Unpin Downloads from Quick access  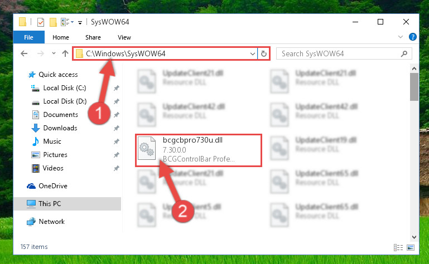click(117, 128)
